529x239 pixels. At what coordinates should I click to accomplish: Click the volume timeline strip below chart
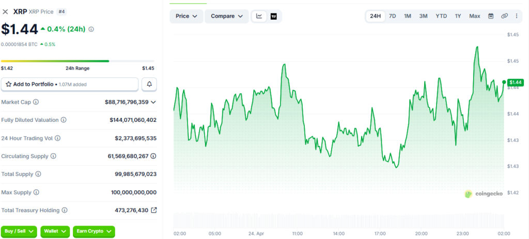coord(338,219)
